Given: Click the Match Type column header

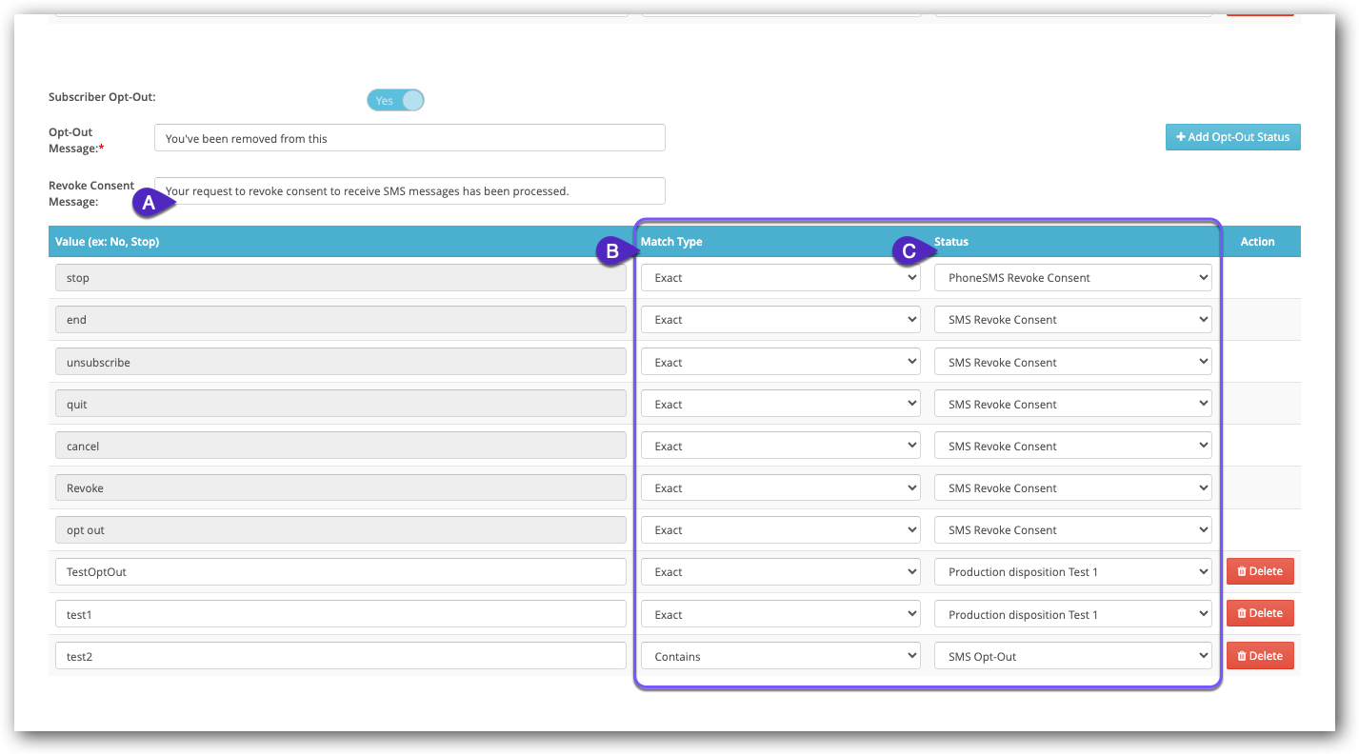Looking at the screenshot, I should click(x=671, y=242).
